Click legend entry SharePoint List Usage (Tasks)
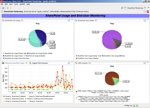The height and width of the screenshot is (108, 150). point(13,56)
